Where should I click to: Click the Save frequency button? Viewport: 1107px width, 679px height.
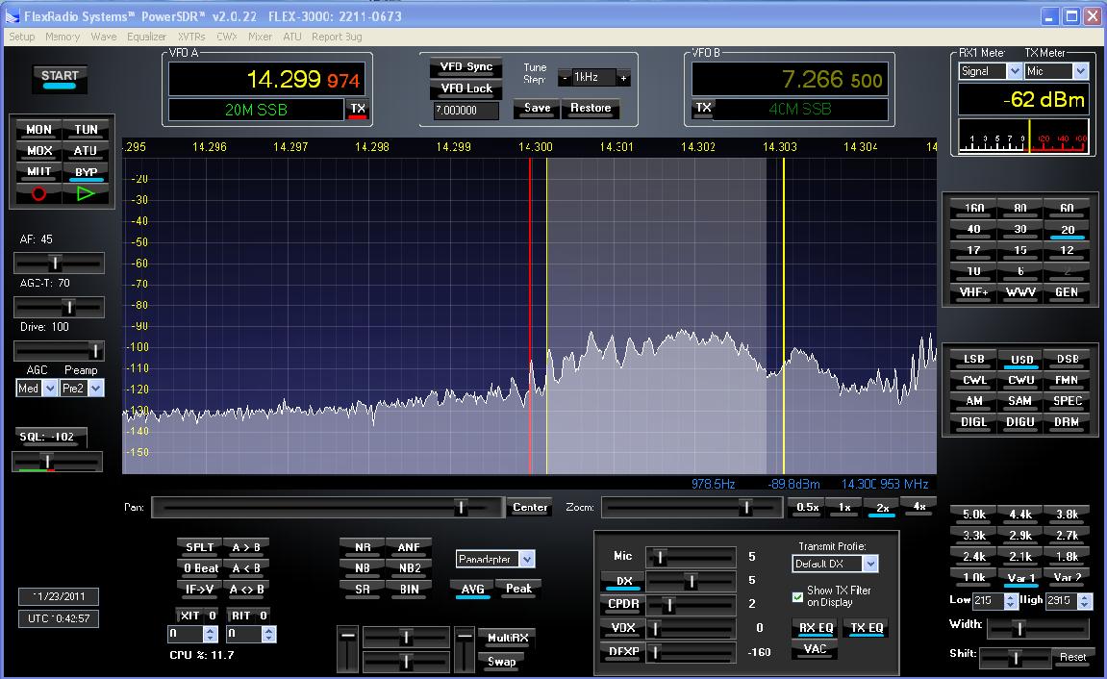coord(538,108)
